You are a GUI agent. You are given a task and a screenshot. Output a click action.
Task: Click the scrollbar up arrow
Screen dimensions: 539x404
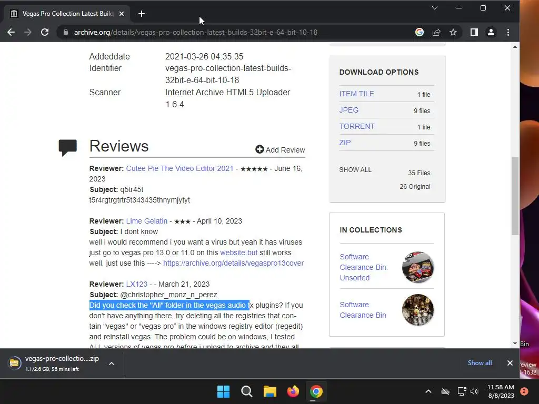coord(515,47)
